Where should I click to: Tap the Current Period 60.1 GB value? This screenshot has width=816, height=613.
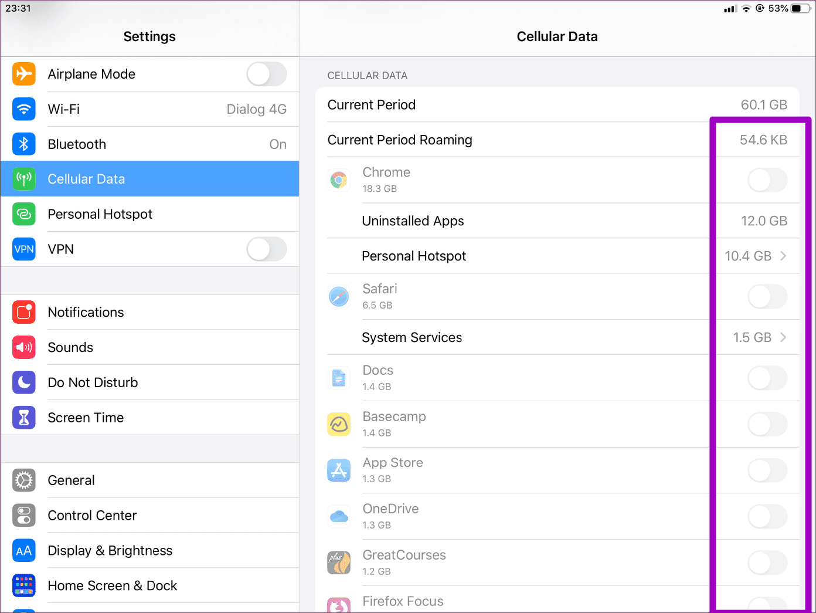click(764, 105)
